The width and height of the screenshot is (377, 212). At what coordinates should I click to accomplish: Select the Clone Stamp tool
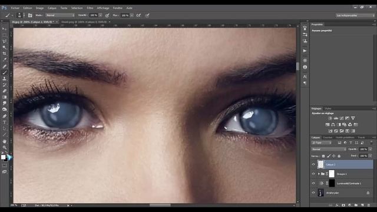pyautogui.click(x=4, y=79)
